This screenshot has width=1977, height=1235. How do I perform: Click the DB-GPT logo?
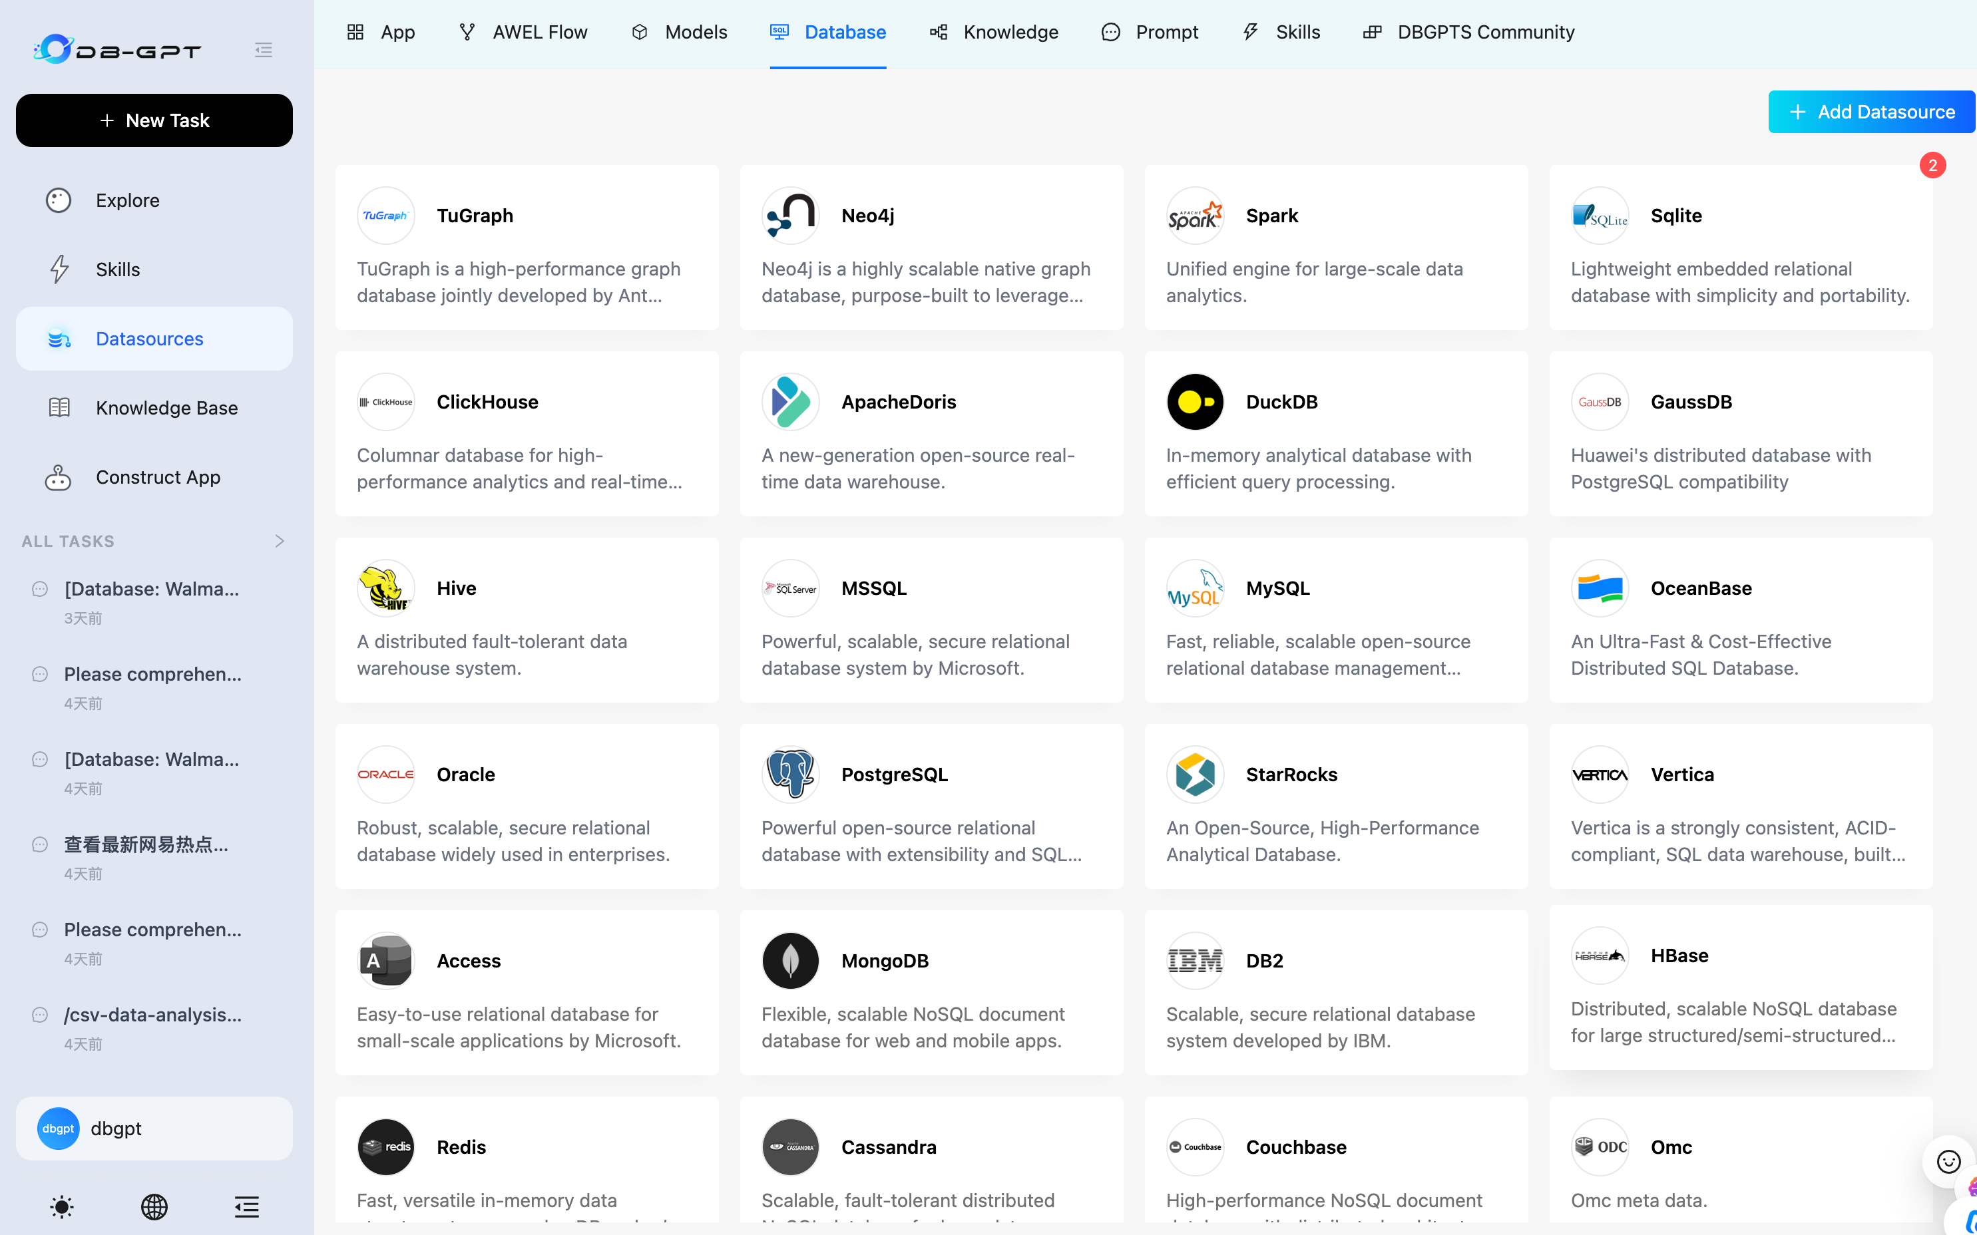(117, 49)
